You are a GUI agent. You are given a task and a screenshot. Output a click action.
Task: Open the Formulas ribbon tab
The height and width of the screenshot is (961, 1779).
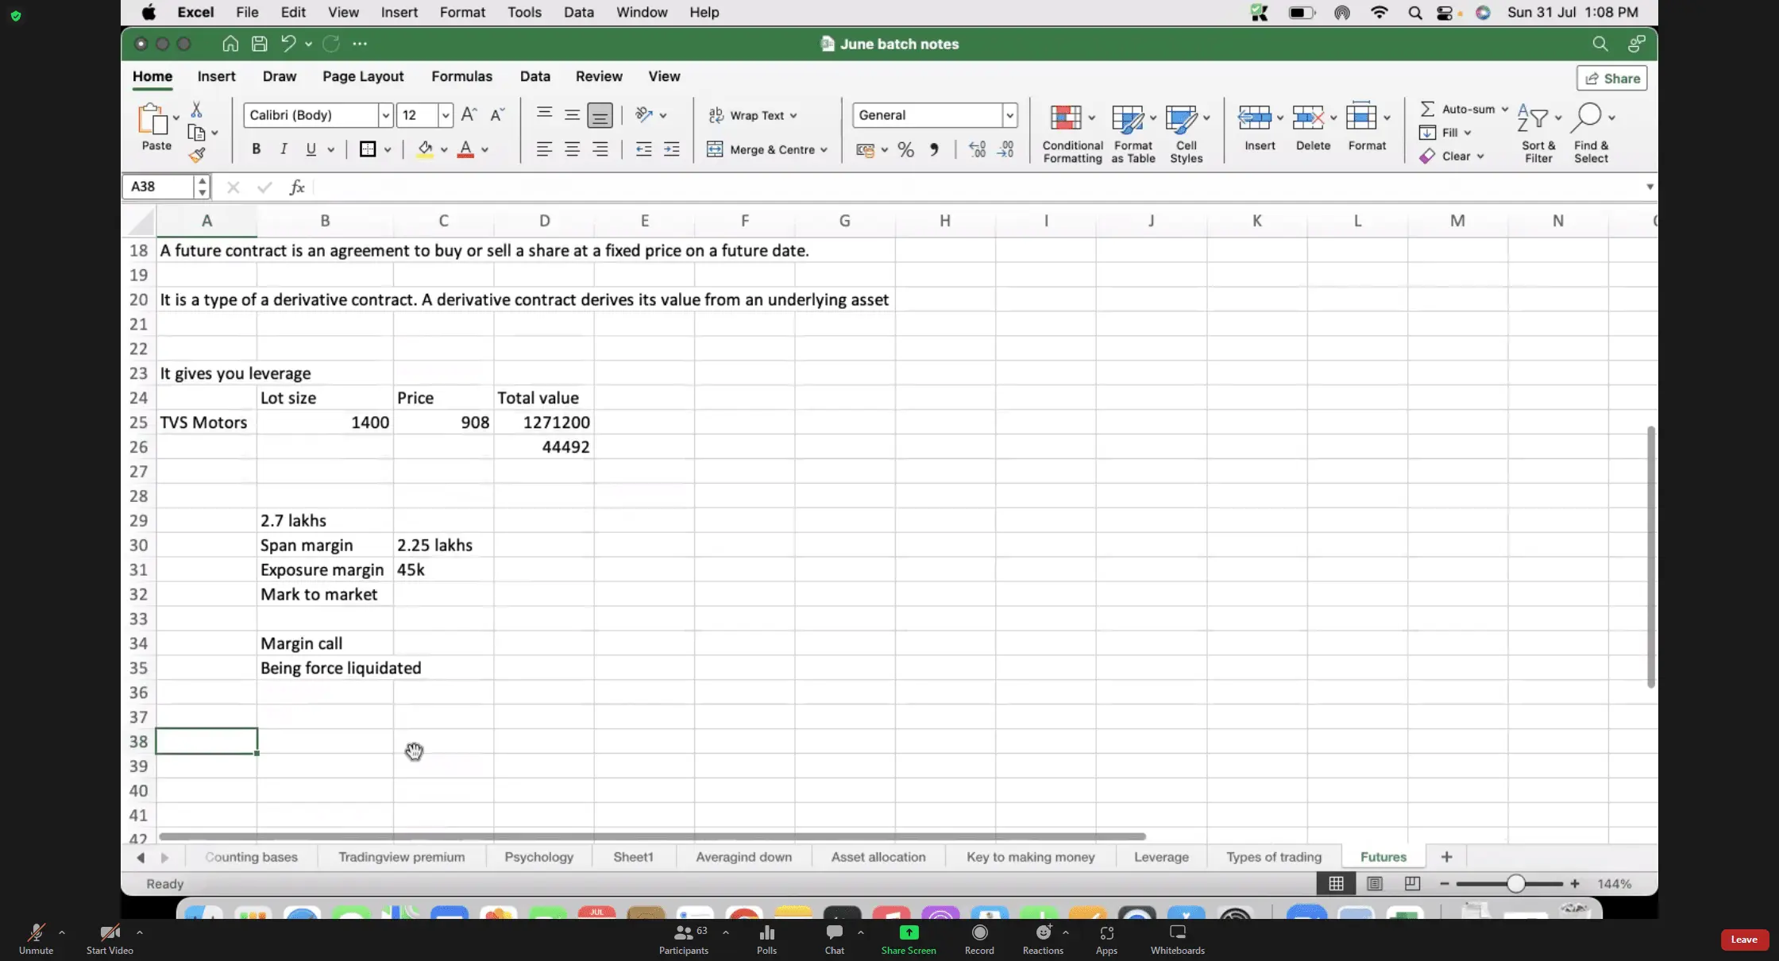pyautogui.click(x=461, y=76)
